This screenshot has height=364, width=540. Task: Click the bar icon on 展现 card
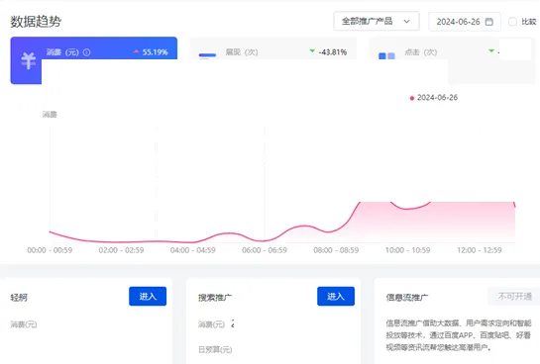pos(207,55)
